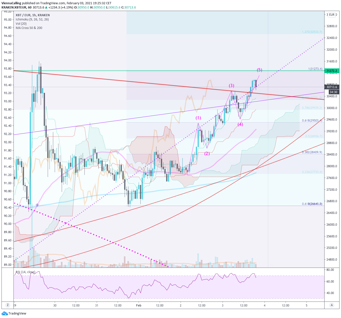Viewport: 341px width, 318px height.
Task: Click the 30 date label on time axis
Action: tap(55, 305)
